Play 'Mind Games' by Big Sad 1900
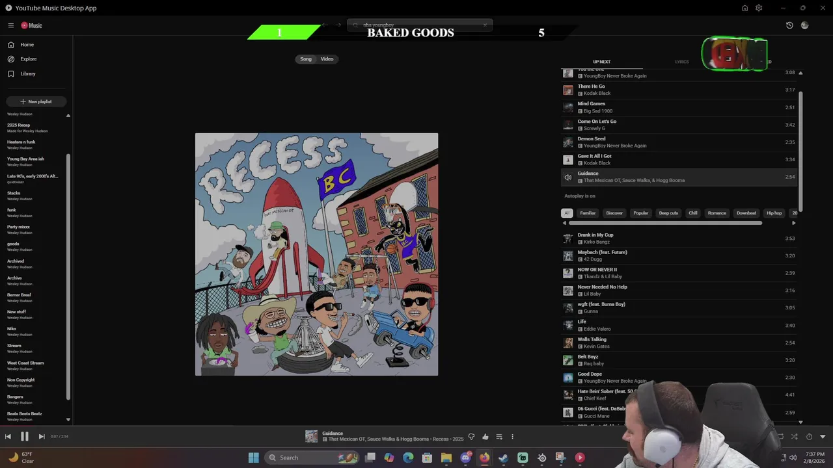This screenshot has height=468, width=833. pyautogui.click(x=679, y=107)
